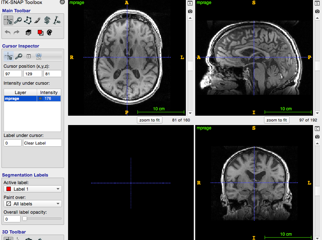This screenshot has height=240, width=322.
Task: Click the 3D Toolbar heading
Action: [x=14, y=232]
